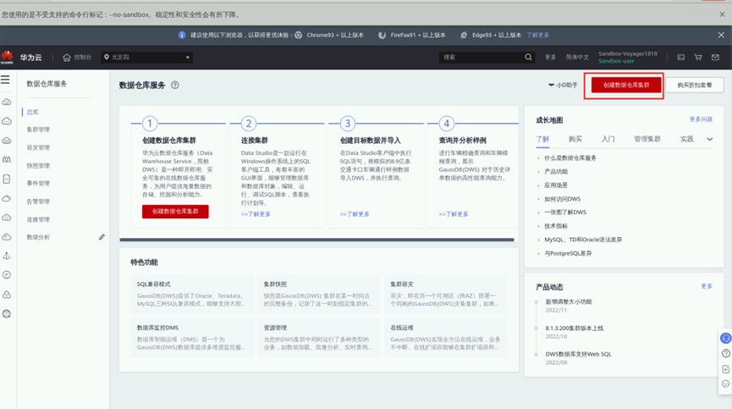Open the 更多 menu in top header

[x=550, y=57]
